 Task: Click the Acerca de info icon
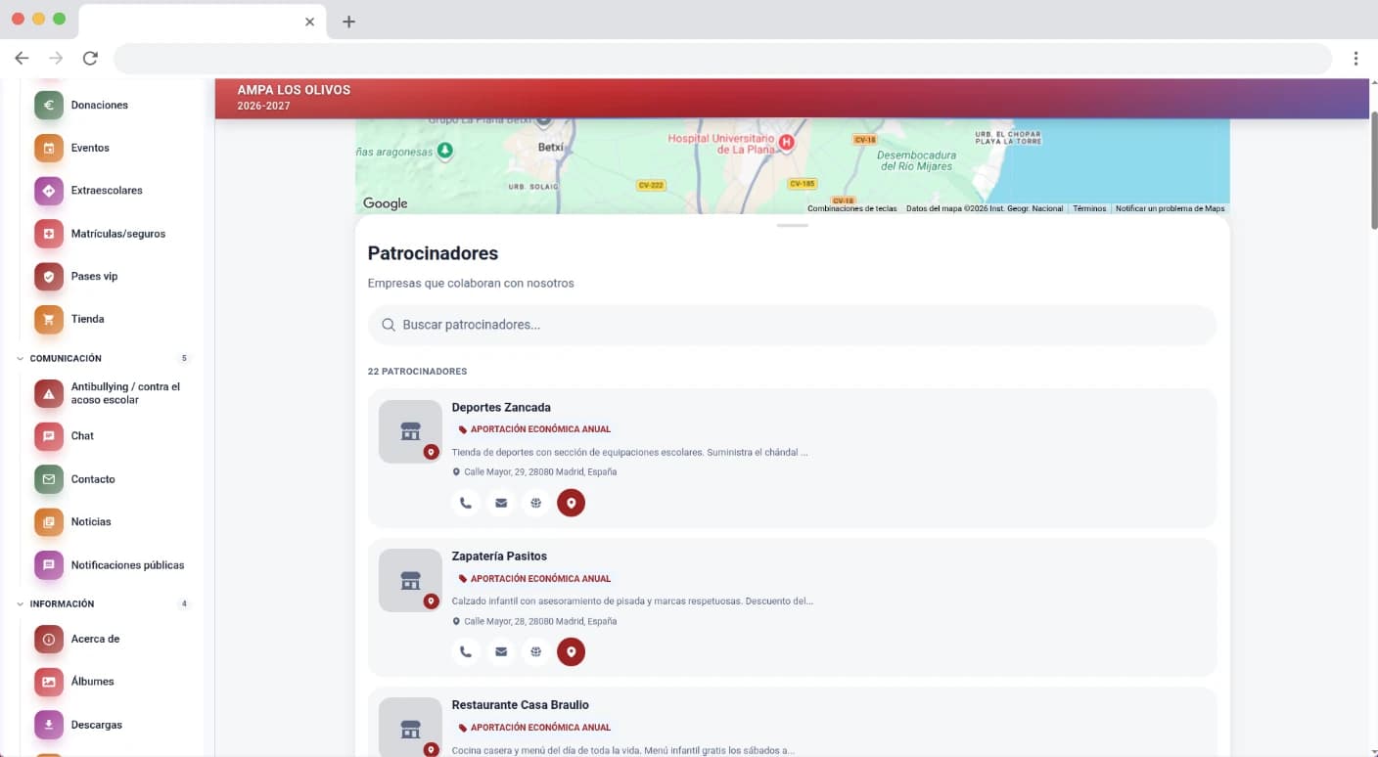click(49, 639)
